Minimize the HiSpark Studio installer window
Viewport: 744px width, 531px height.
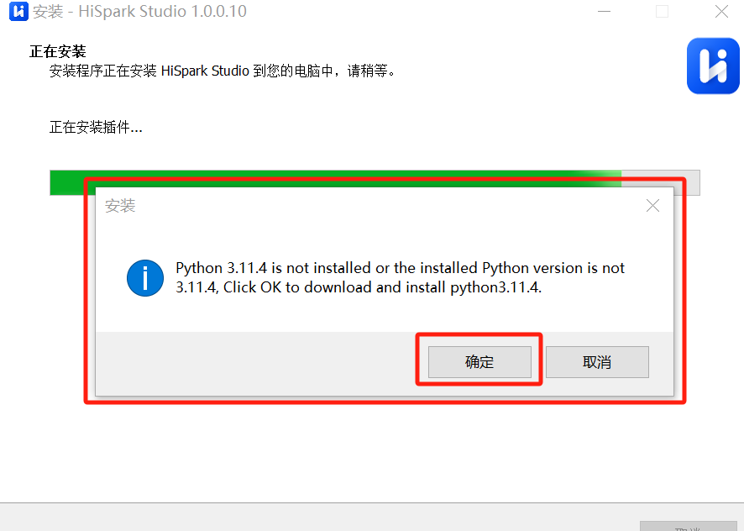pyautogui.click(x=604, y=12)
